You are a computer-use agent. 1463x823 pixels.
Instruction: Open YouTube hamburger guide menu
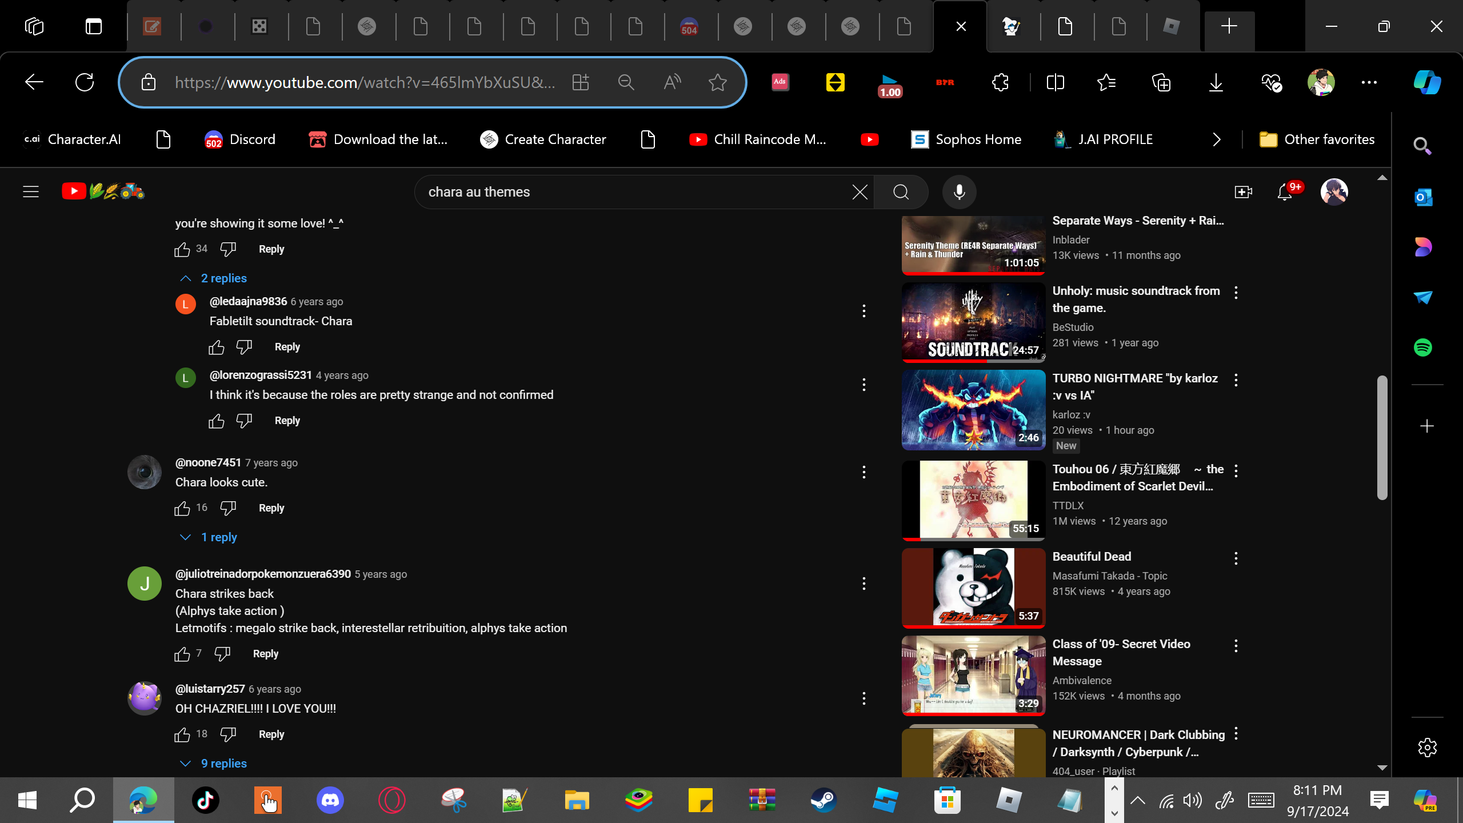(31, 192)
